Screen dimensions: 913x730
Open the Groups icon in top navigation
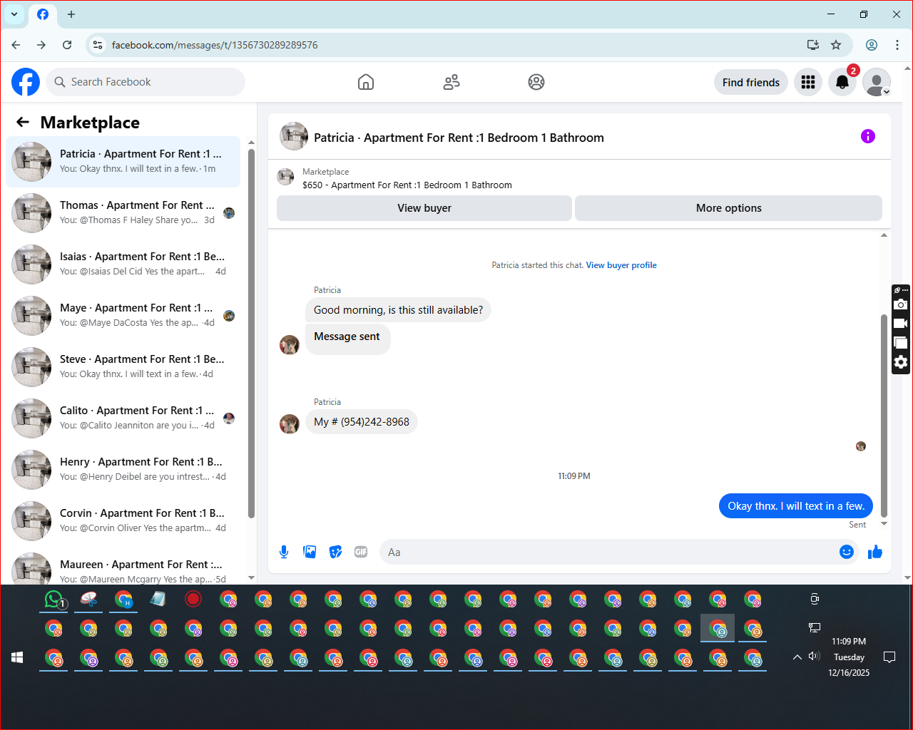[x=536, y=82]
